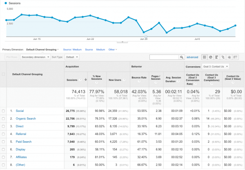
Task: Open the Secondary dimension dropdown
Action: 36,57
